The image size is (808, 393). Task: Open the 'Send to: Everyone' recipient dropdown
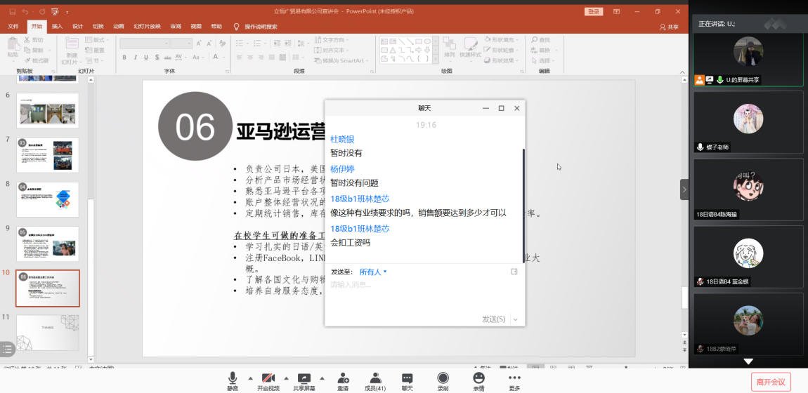click(373, 272)
